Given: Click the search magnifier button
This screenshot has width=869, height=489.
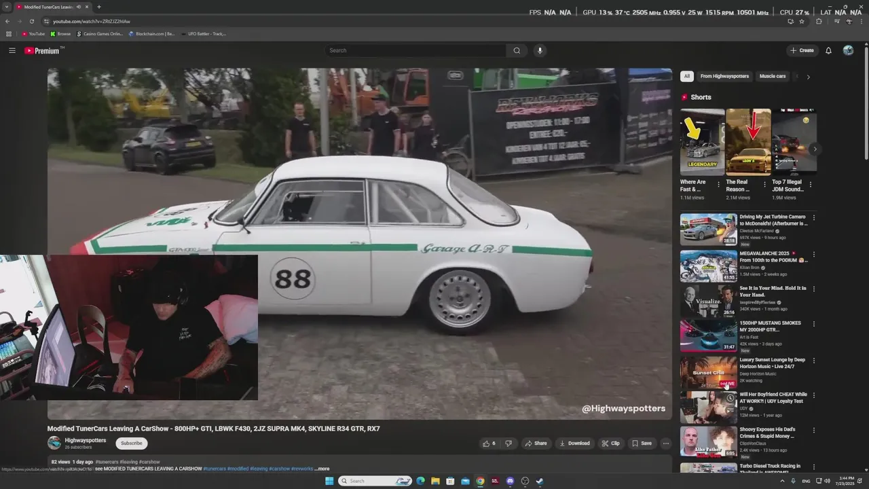Looking at the screenshot, I should tap(517, 50).
